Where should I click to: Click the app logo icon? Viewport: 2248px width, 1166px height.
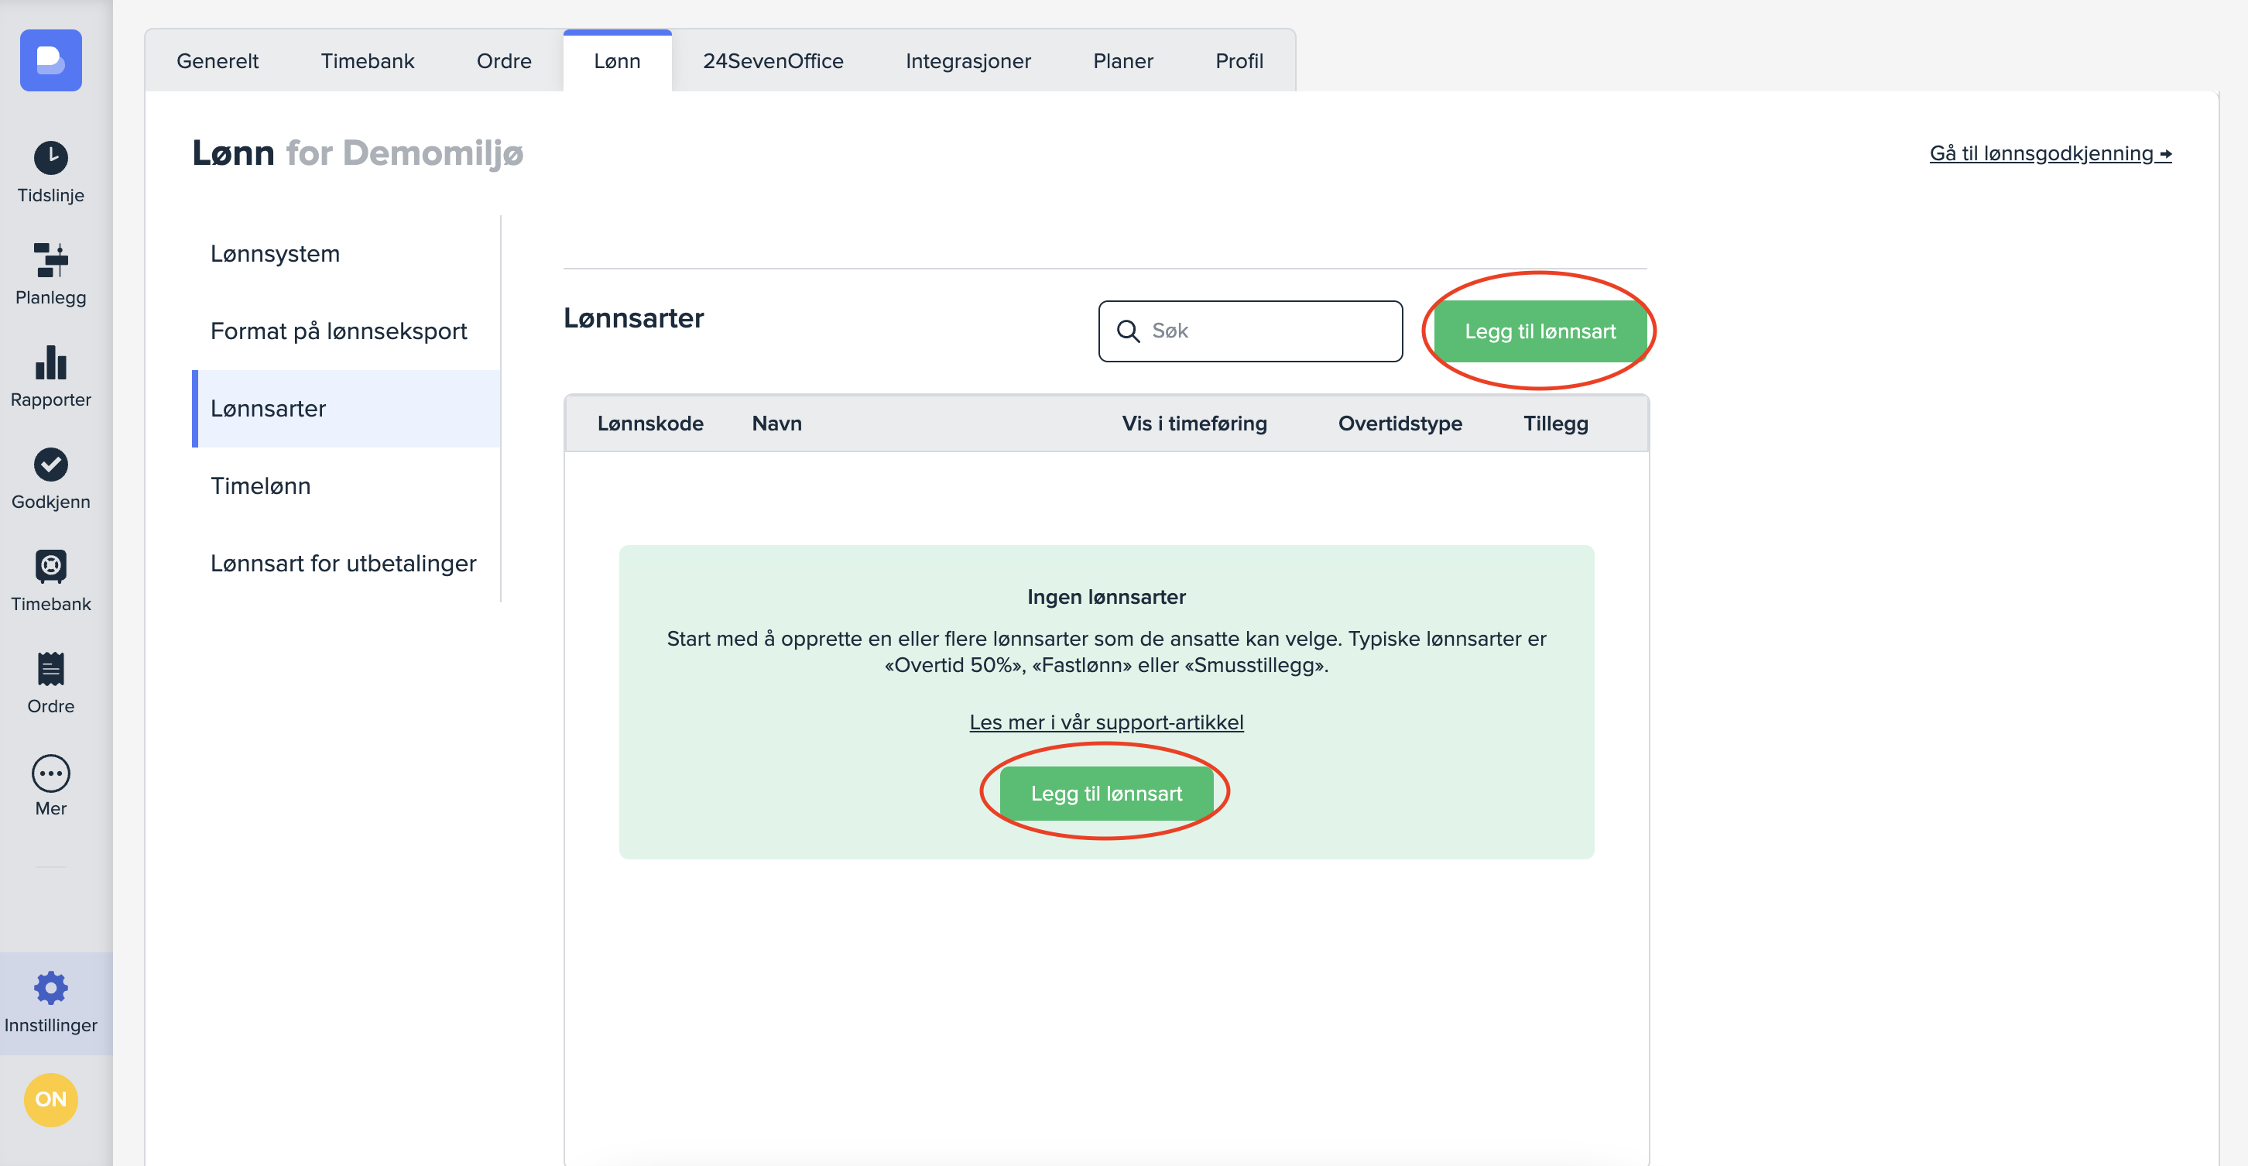pyautogui.click(x=50, y=60)
